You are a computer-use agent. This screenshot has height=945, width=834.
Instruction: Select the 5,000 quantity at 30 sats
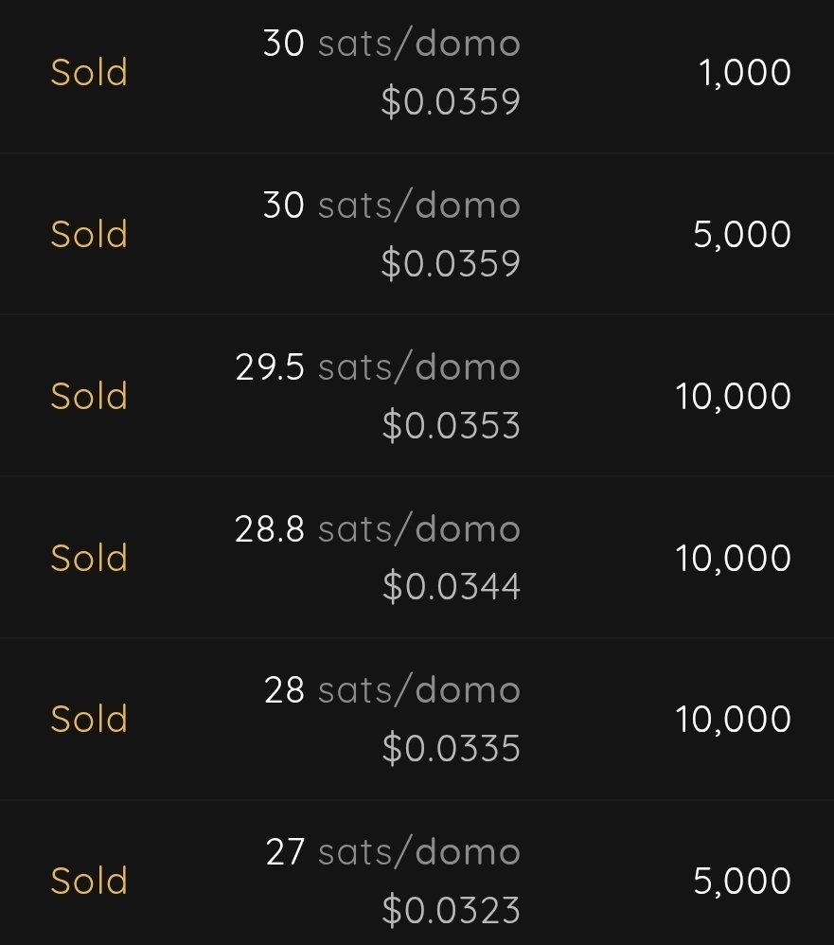click(x=742, y=234)
